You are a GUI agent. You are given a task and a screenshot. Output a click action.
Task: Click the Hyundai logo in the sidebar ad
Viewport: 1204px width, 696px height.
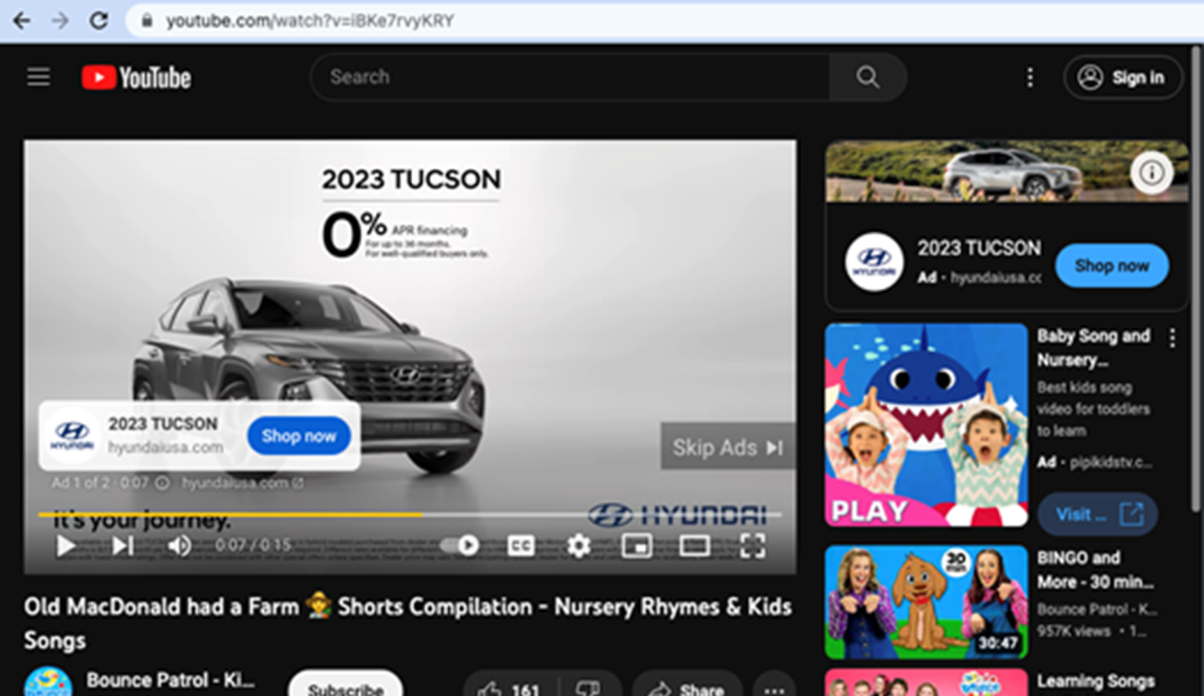click(x=874, y=262)
